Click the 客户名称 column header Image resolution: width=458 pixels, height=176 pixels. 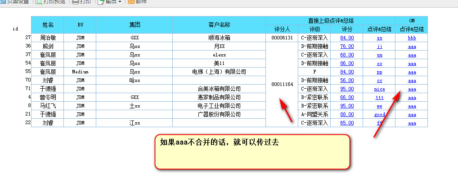(x=219, y=25)
